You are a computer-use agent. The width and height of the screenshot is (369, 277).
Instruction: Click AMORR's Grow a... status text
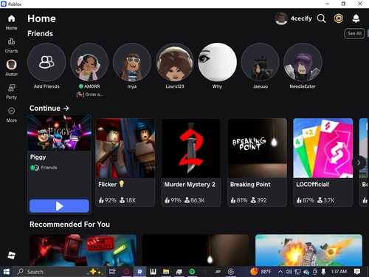pyautogui.click(x=89, y=95)
